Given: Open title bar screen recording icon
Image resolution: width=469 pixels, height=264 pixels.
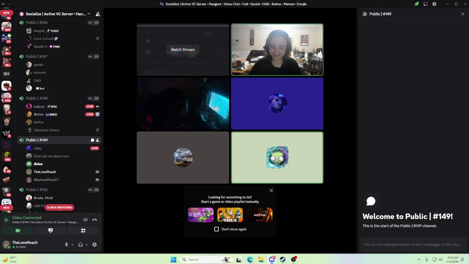Looking at the screenshot, I should (425, 4).
